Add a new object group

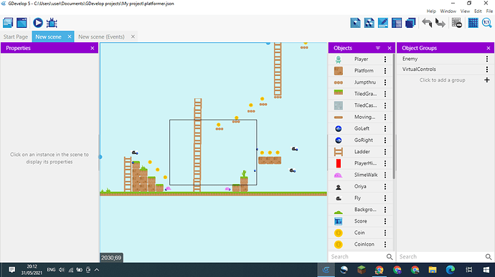tap(487, 80)
